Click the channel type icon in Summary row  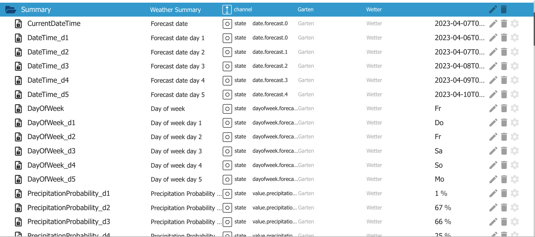point(227,10)
